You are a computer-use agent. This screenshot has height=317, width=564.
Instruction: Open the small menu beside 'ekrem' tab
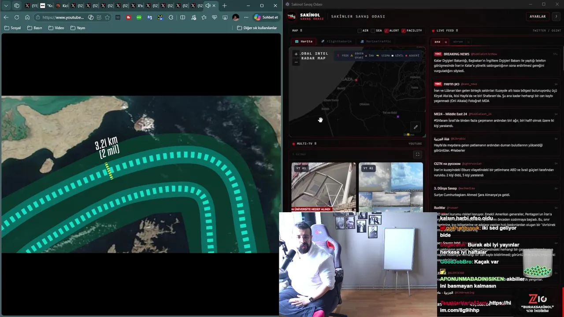468,42
